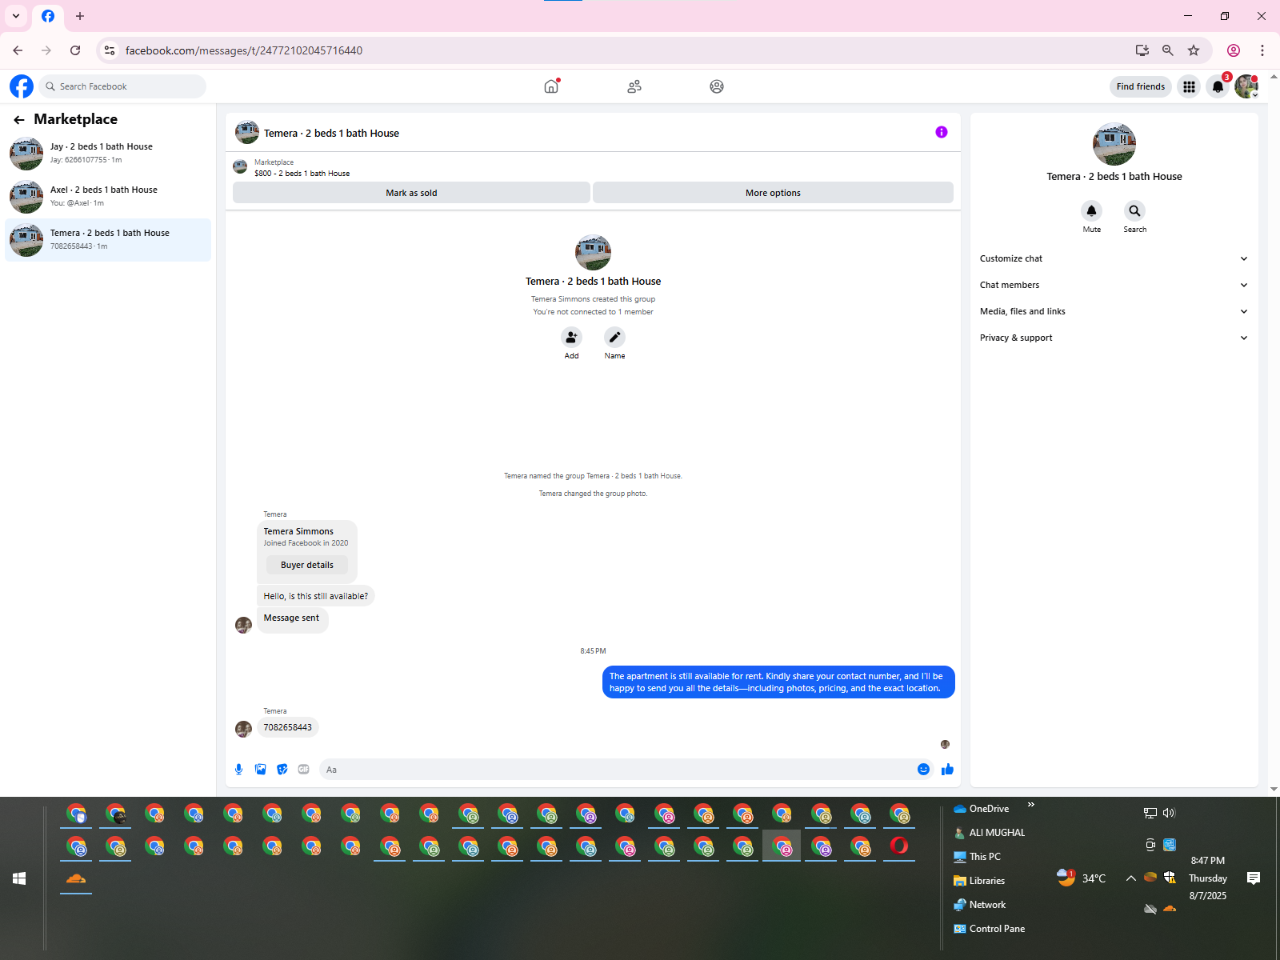Choose a sticker in the message composer

(x=282, y=770)
